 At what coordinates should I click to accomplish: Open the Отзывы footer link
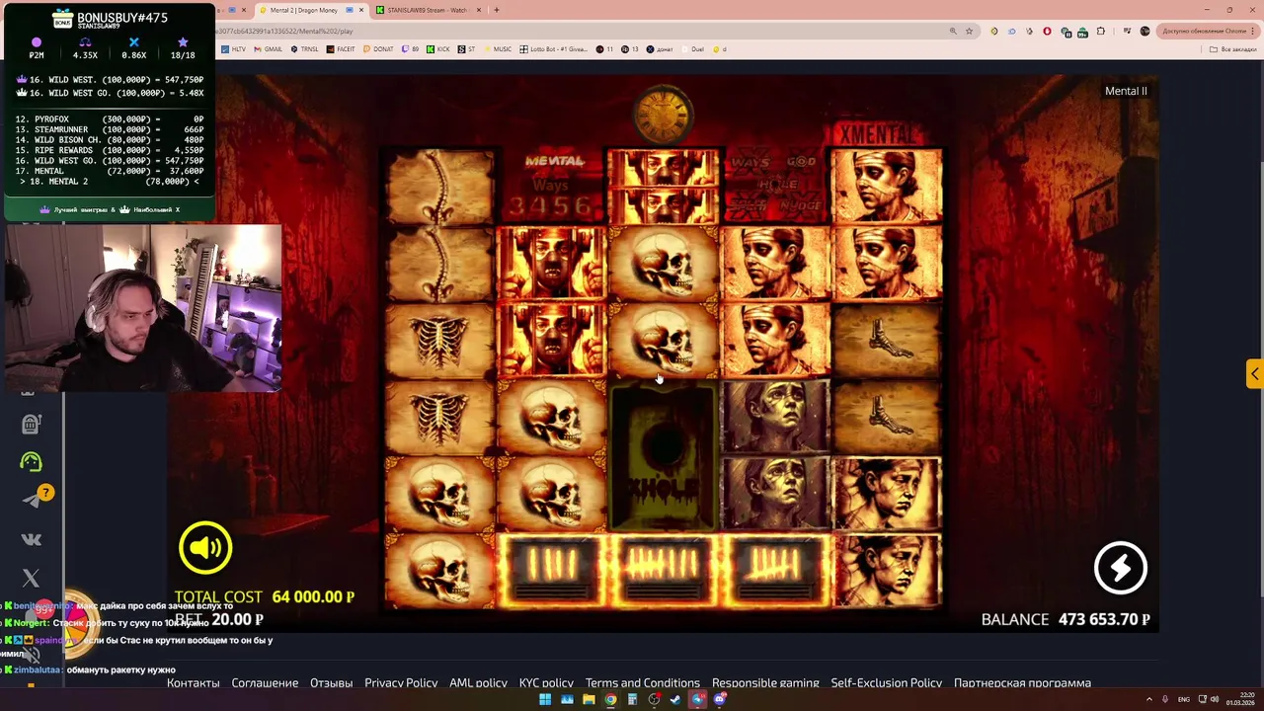click(x=331, y=682)
